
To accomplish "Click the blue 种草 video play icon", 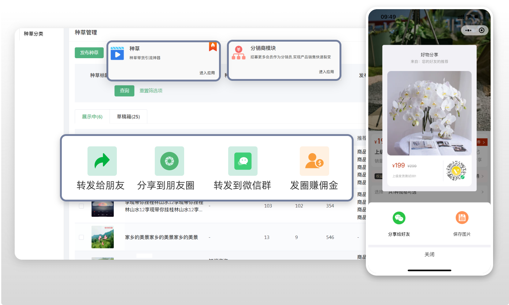I will tap(117, 54).
